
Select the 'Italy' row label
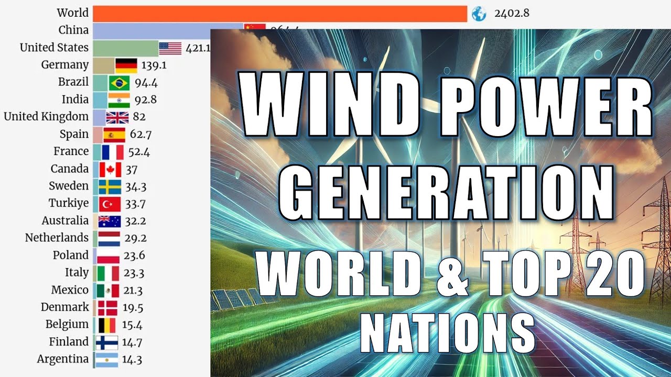[77, 273]
